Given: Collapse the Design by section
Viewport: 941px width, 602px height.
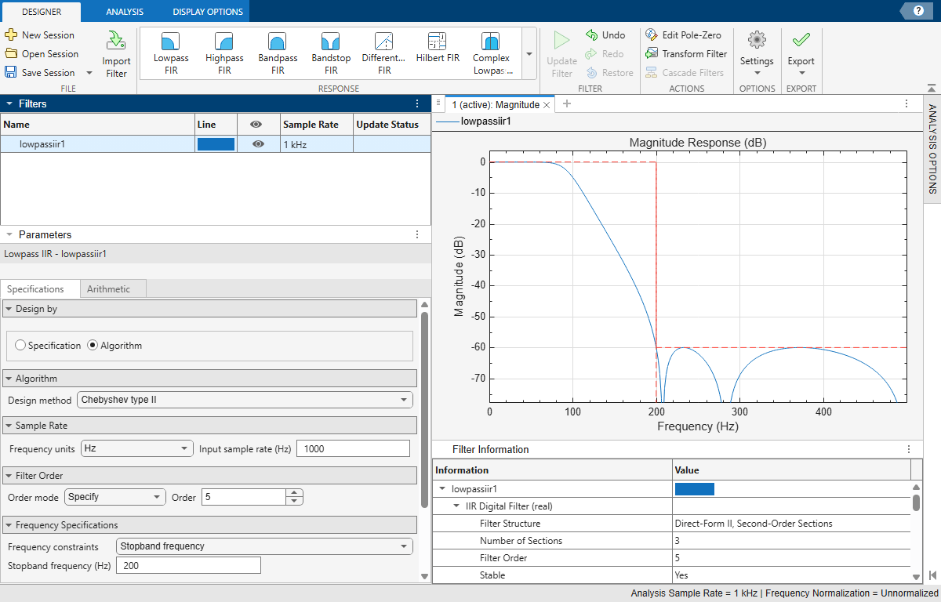Looking at the screenshot, I should 9,309.
